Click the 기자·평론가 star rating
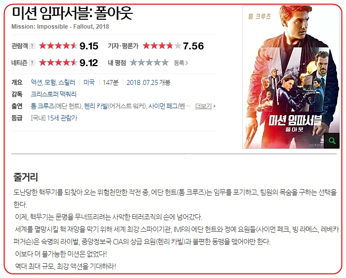Screen dimensions: 346x278 [162, 46]
